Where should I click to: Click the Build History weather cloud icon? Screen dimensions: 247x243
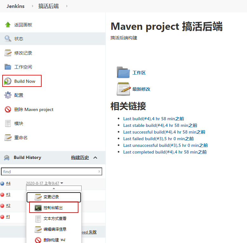pyautogui.click(x=7, y=158)
